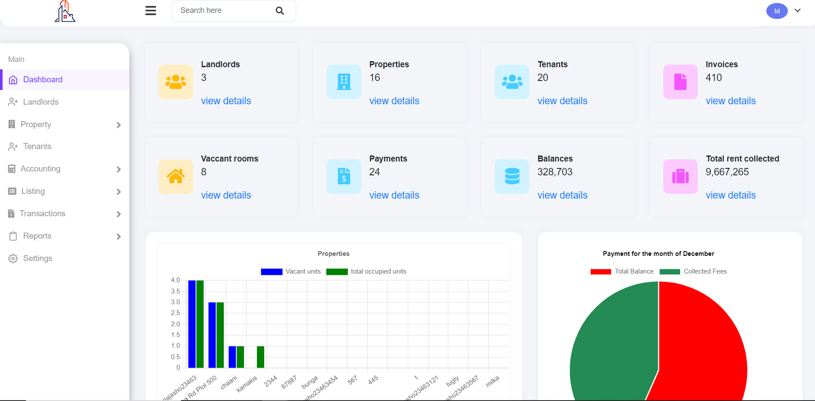Select the Listing menu label
Viewport: 815px width, 401px height.
coord(33,191)
